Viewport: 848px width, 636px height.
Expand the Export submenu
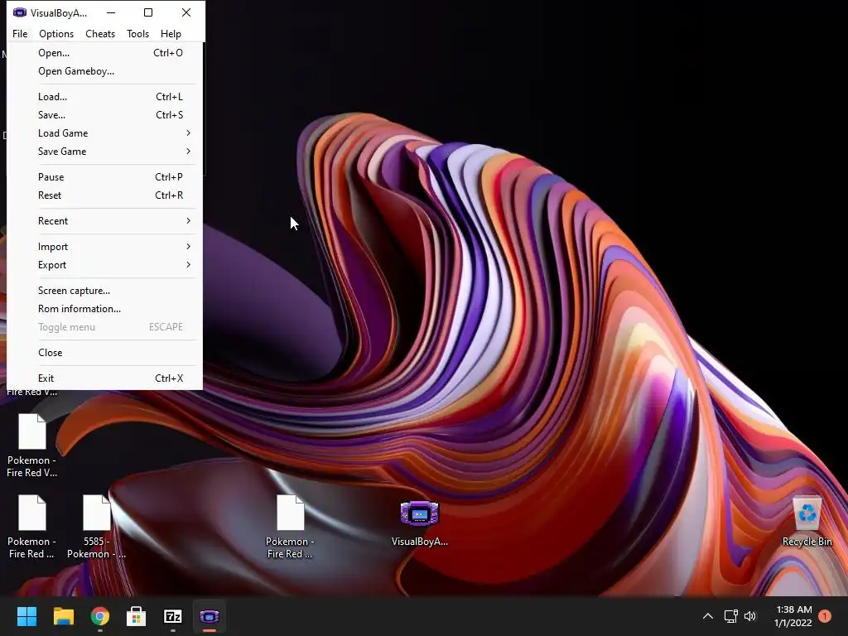coord(105,265)
